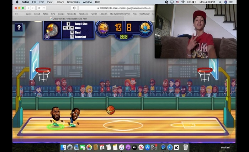Open the Yelp bookmark

pyautogui.click(x=134, y=14)
